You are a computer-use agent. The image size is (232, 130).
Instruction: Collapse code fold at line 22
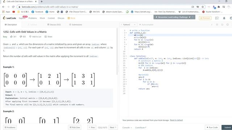tap(126, 79)
